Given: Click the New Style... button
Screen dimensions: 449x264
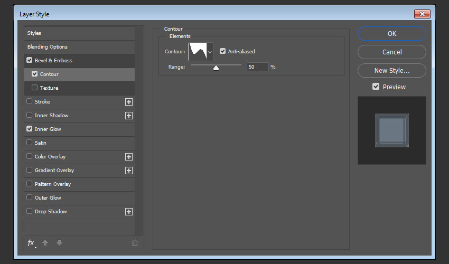Looking at the screenshot, I should click(x=391, y=70).
